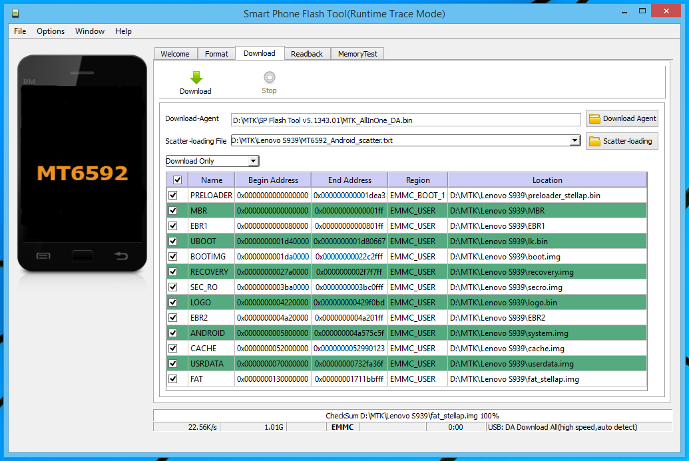Click the Location column header
The height and width of the screenshot is (461, 689).
click(547, 180)
